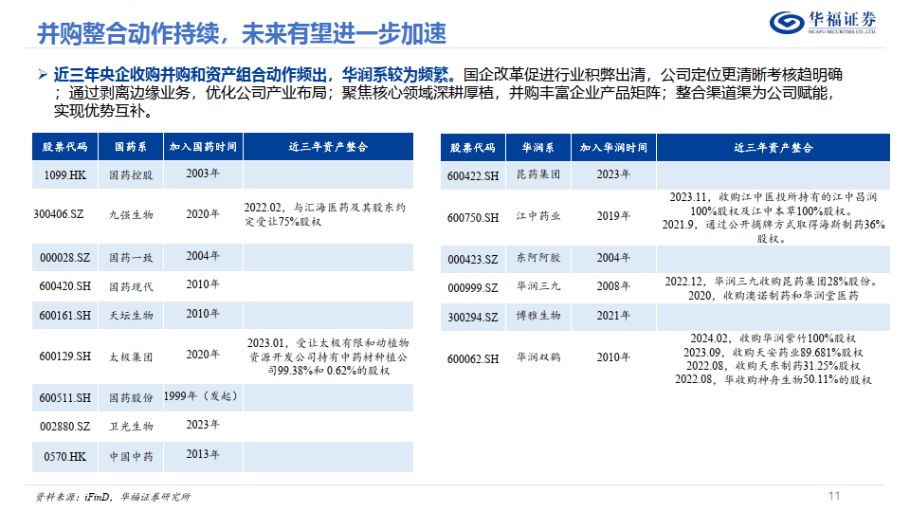Image resolution: width=910 pixels, height=512 pixels.
Task: Click company name 江中药业
Action: click(x=538, y=216)
